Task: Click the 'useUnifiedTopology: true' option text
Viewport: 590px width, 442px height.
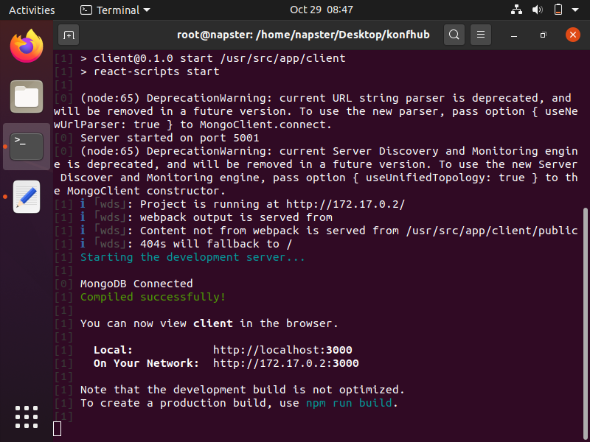Action: pos(445,178)
